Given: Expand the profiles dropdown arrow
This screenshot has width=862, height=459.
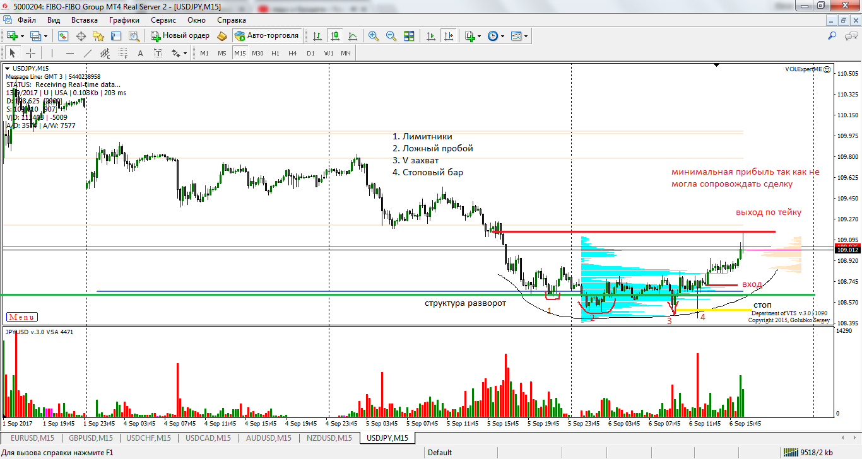Looking at the screenshot, I should [x=45, y=36].
